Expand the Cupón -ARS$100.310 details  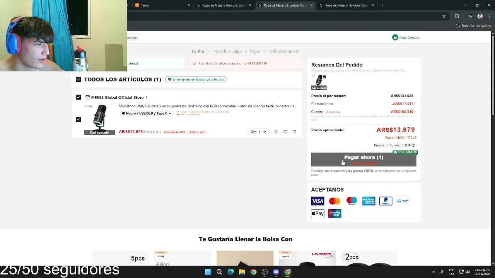coord(415,112)
